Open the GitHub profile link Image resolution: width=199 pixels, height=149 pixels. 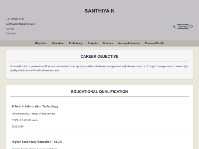tap(10, 29)
